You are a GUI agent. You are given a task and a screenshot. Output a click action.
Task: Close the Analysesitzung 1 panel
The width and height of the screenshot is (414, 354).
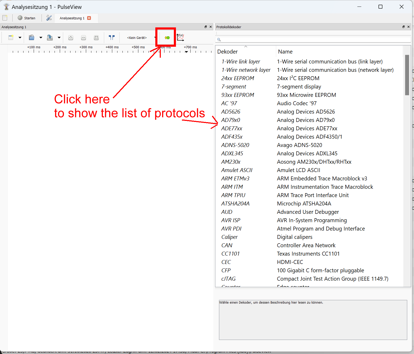(211, 27)
